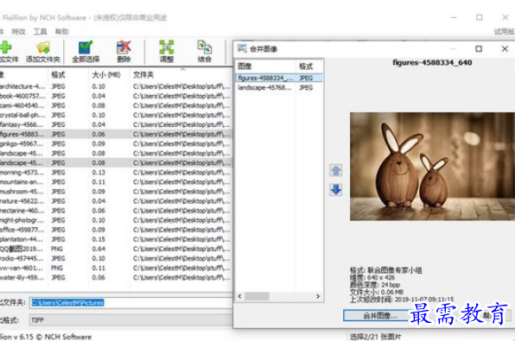The image size is (515, 341).
Task: Select the rocks-457445... file row
Action: pyautogui.click(x=116, y=258)
